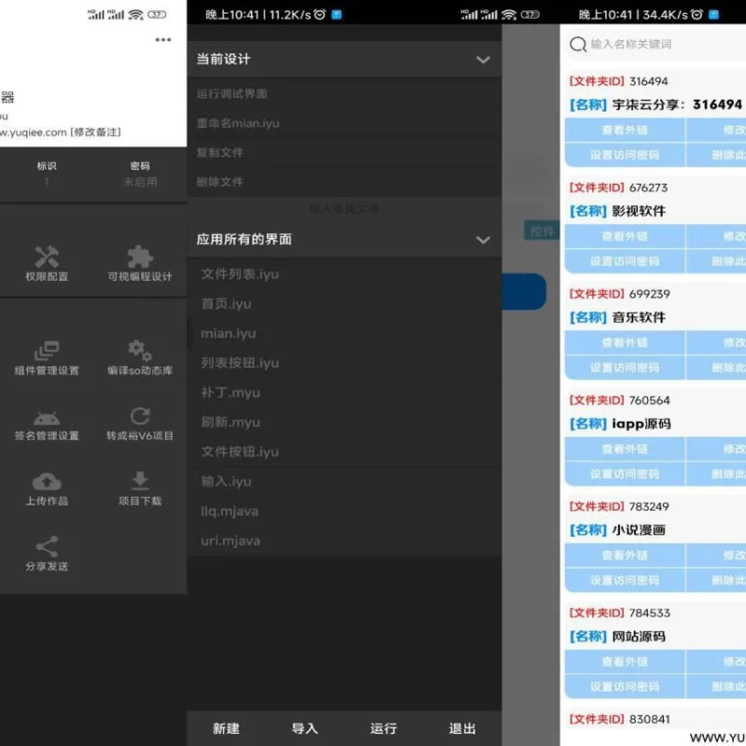Viewport: 746px width, 746px height.
Task: Tap 设置访问密码 for 音乐软件 folder
Action: coord(625,367)
